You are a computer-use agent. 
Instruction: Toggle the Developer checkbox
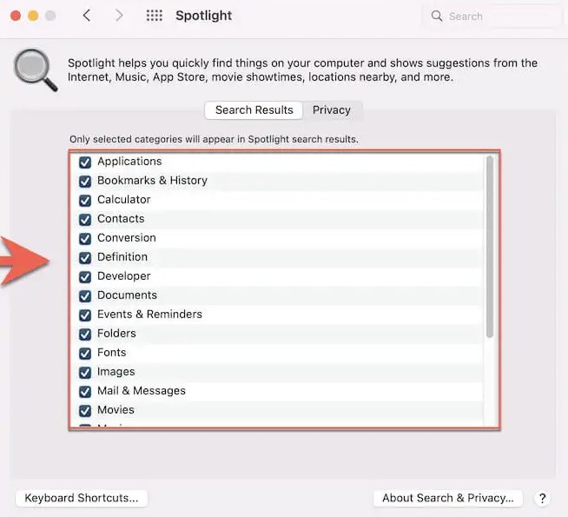point(85,276)
